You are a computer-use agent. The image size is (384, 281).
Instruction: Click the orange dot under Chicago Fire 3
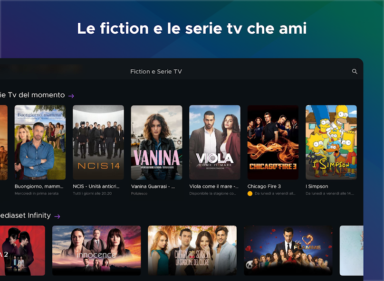250,194
